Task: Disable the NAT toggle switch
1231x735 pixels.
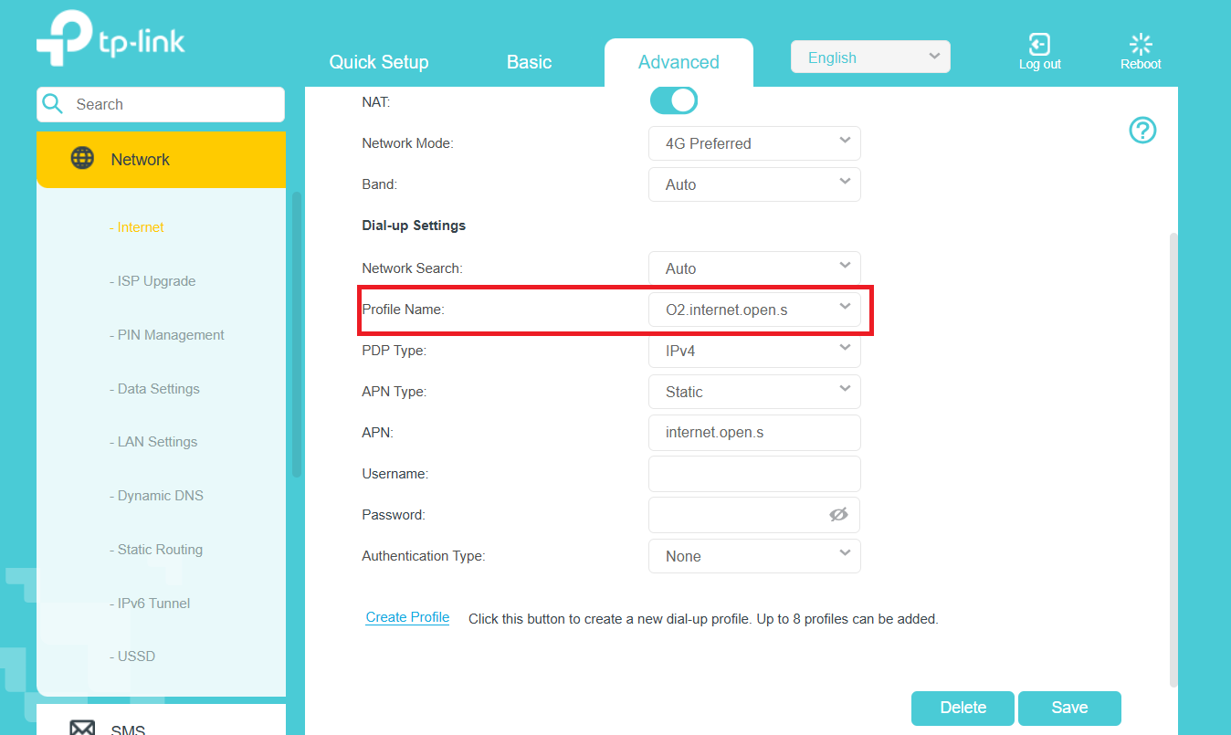Action: tap(674, 101)
